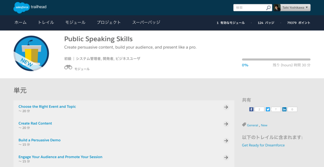Click the search magnifier icon
Viewport: 324px width, 167px height.
(268, 8)
